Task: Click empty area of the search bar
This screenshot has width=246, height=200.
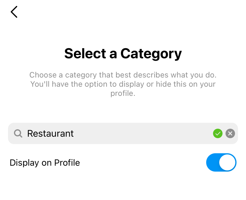Action: tap(143, 134)
